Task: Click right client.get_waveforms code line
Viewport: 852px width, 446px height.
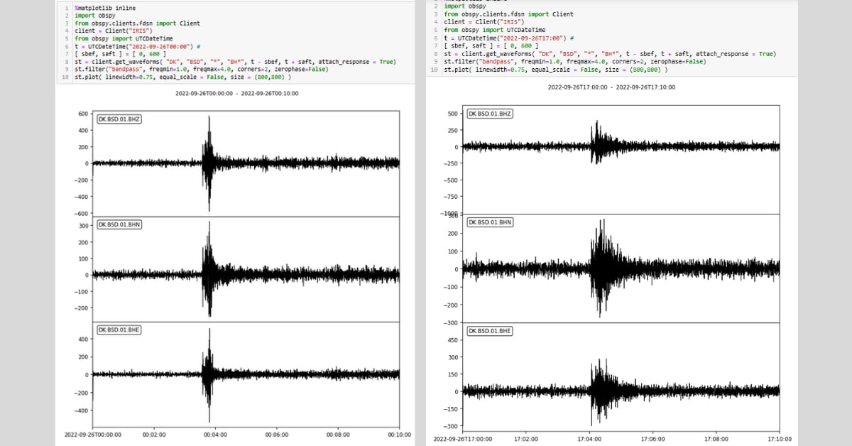Action: tap(609, 54)
